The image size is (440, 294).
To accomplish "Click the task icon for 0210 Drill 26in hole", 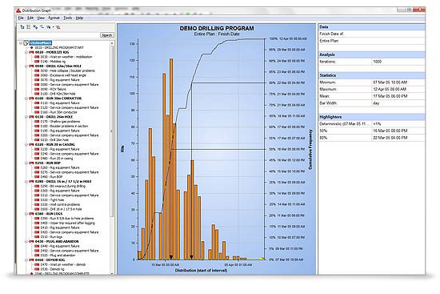I will [x=37, y=140].
